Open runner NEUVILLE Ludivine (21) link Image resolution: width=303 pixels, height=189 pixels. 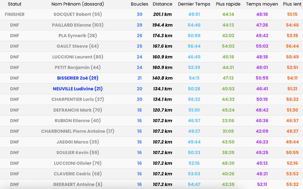78,89
